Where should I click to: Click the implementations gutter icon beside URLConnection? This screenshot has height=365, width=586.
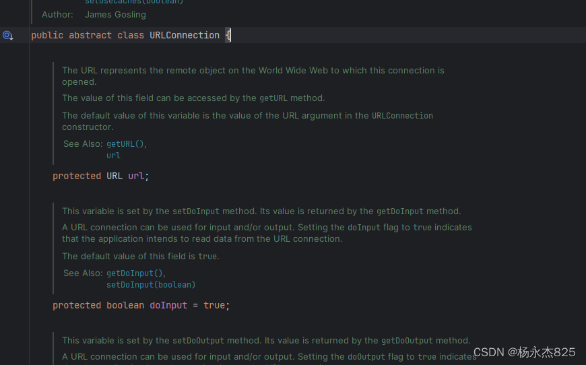click(8, 36)
